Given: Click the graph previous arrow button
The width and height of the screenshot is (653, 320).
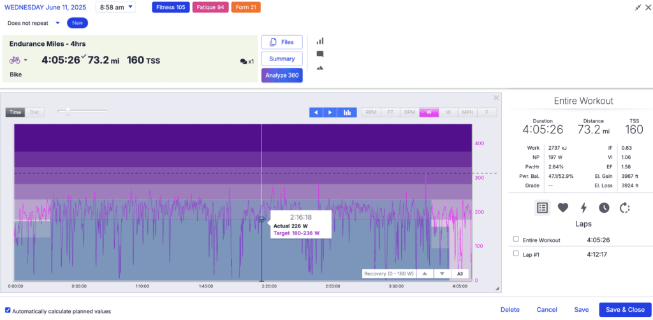Looking at the screenshot, I should [316, 112].
